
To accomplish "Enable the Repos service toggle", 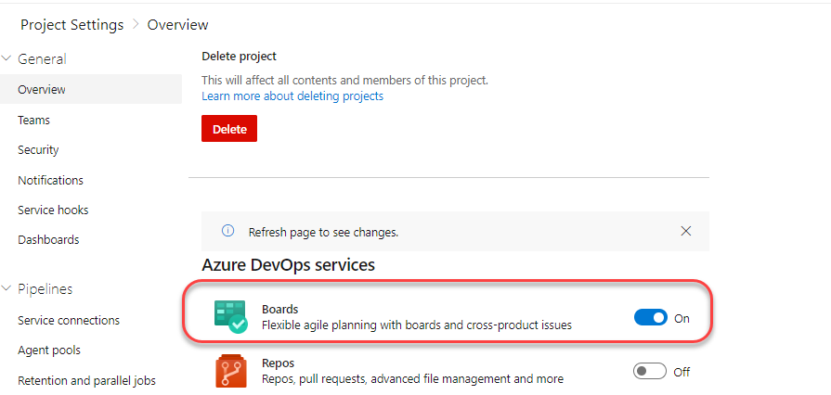I will 650,371.
